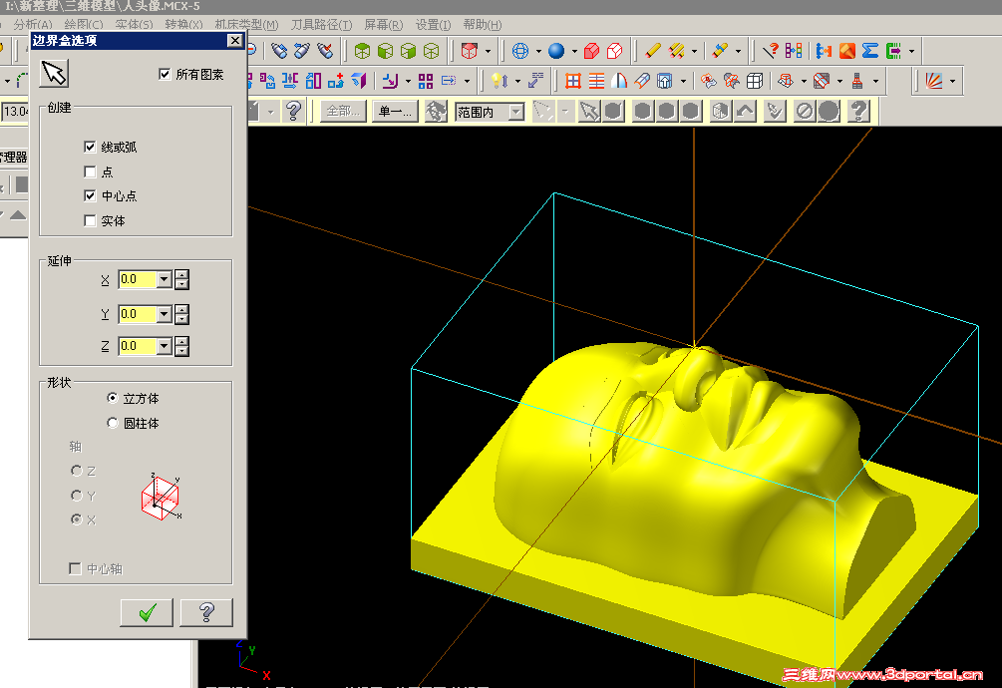The image size is (1002, 688).
Task: Select the 立方体 radio button
Action: (113, 398)
